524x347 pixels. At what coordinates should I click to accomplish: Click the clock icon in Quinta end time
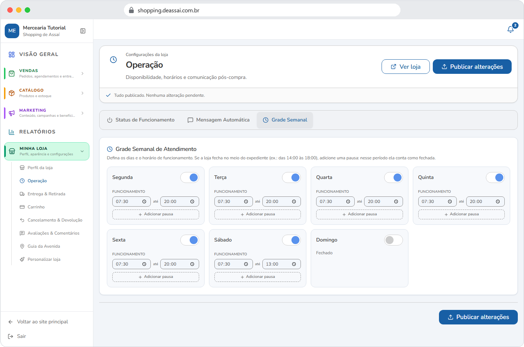pos(498,202)
